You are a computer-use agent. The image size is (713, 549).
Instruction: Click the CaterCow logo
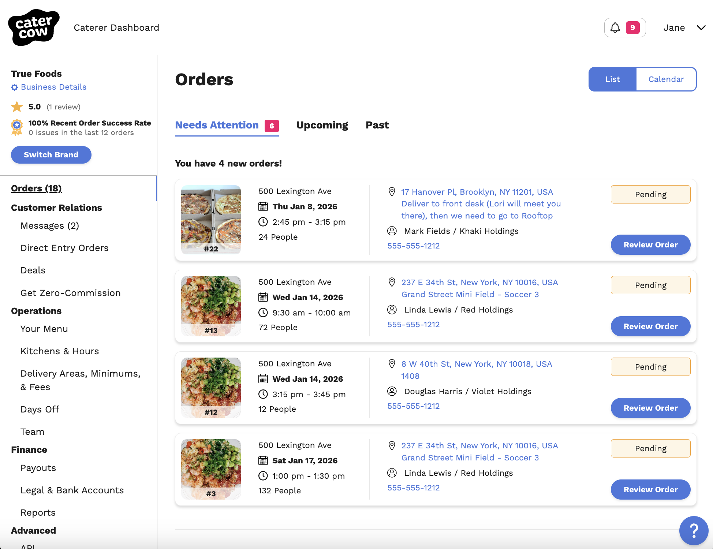pyautogui.click(x=34, y=27)
